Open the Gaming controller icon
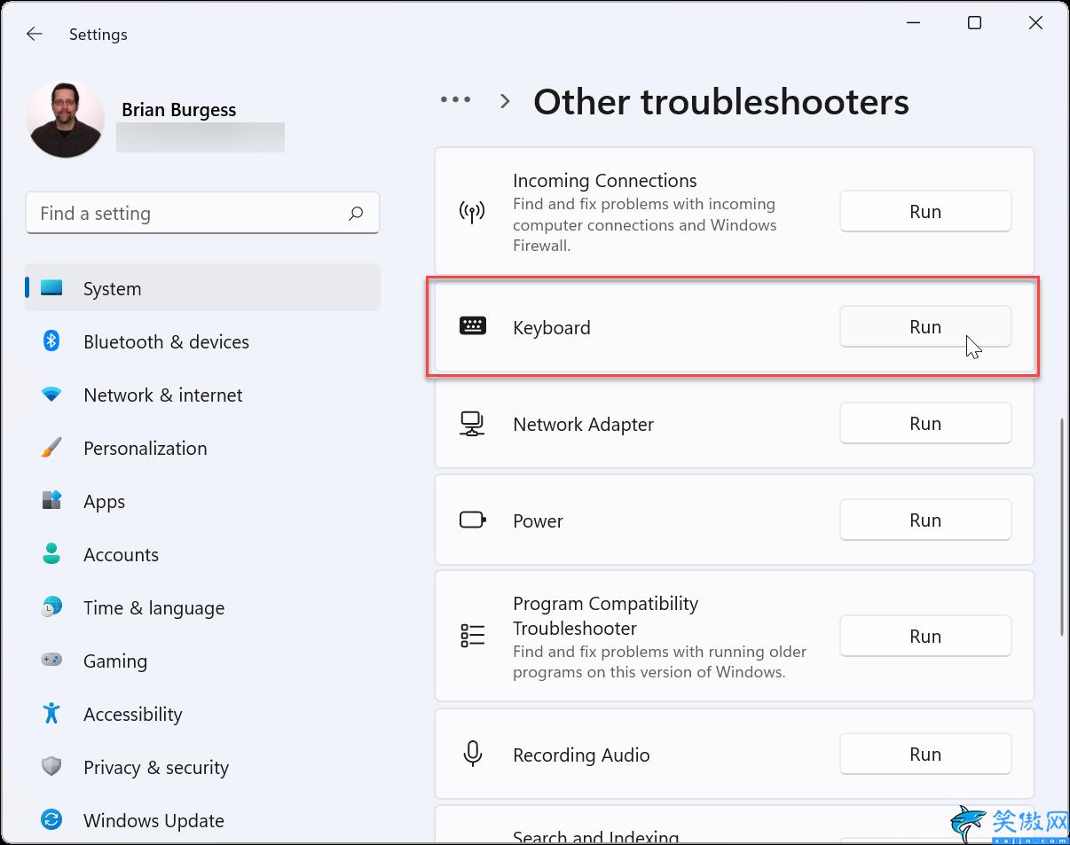The width and height of the screenshot is (1070, 845). 51,661
